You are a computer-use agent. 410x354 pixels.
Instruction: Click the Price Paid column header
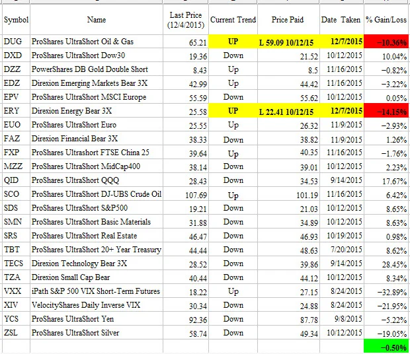tap(288, 20)
